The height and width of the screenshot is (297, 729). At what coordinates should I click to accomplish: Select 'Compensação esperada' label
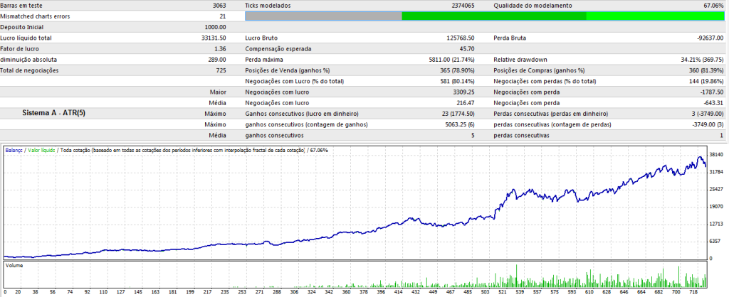(x=278, y=49)
